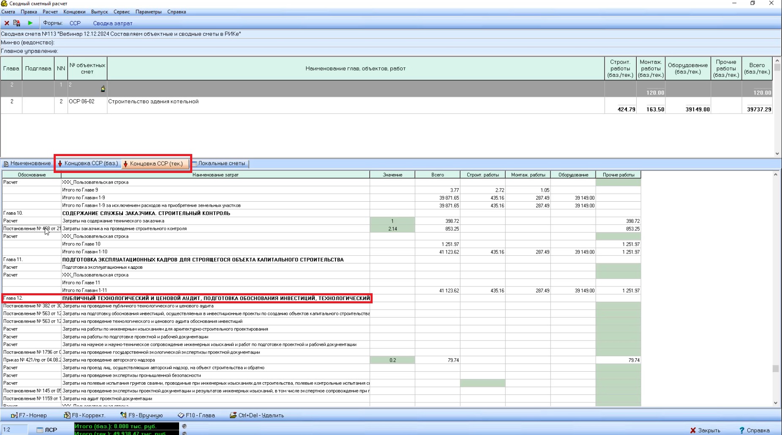This screenshot has width=782, height=435.
Task: Click the question mark icon on Справка
Action: [741, 430]
